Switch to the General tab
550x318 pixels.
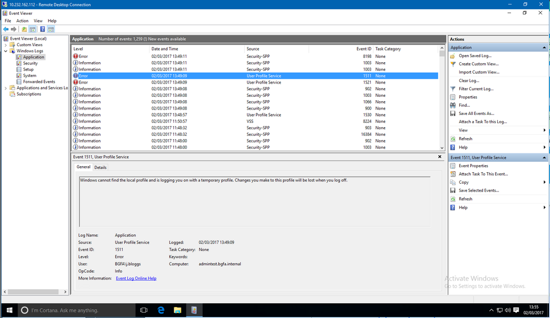click(84, 167)
